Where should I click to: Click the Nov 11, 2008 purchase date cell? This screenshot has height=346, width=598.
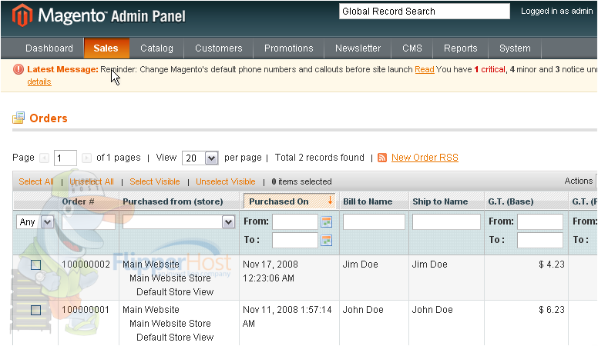click(x=287, y=317)
